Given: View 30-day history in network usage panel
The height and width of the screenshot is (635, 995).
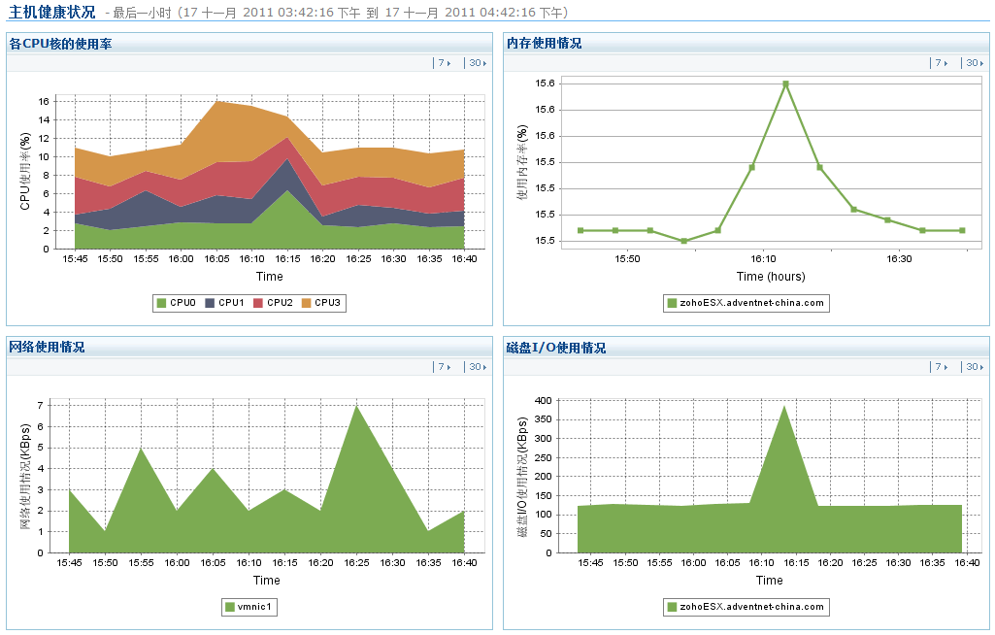Looking at the screenshot, I should (476, 367).
